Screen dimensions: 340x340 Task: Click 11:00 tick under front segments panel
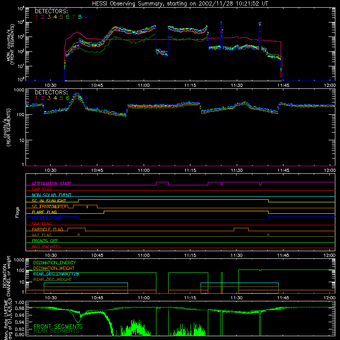[144, 85]
